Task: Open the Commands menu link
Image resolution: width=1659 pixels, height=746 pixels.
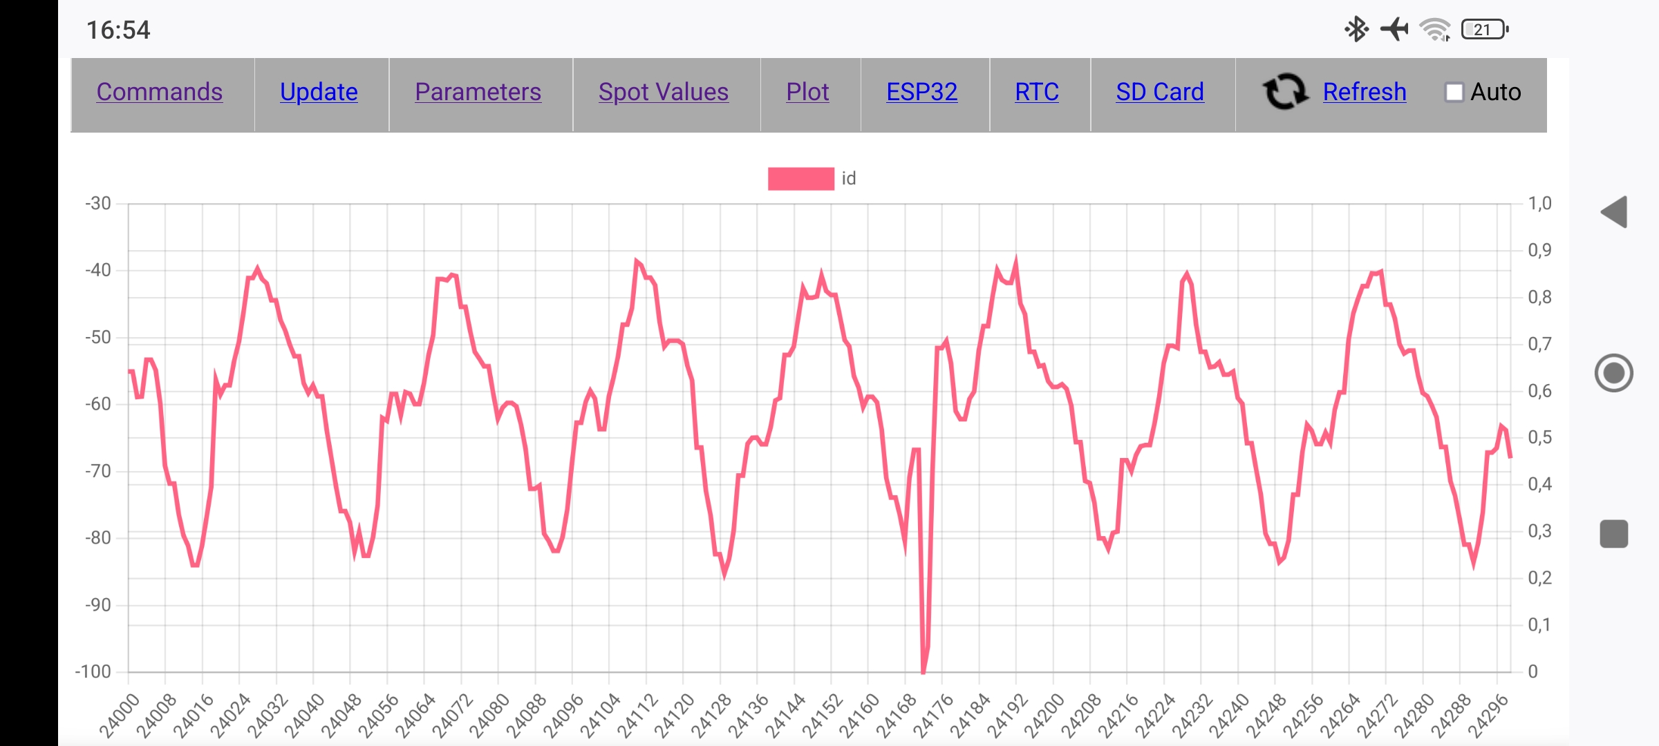Action: 160,92
